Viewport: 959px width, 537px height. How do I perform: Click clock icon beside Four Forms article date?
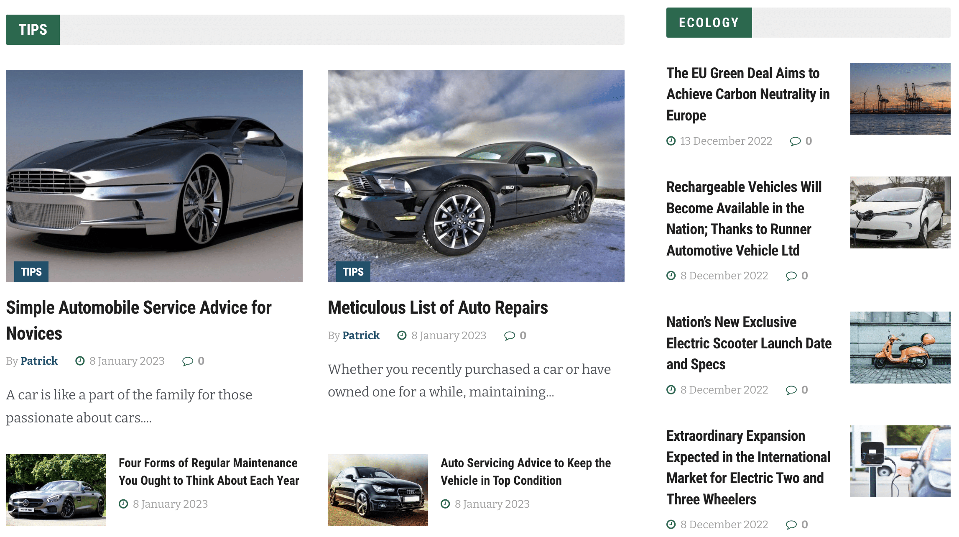pyautogui.click(x=123, y=504)
